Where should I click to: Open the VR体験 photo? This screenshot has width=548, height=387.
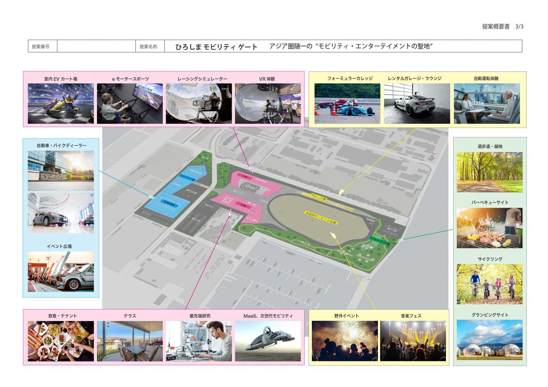coord(268,104)
